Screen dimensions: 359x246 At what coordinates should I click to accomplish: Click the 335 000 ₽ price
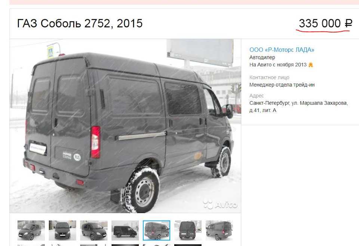tap(325, 23)
